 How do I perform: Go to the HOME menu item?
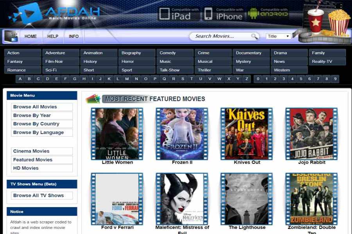click(31, 37)
